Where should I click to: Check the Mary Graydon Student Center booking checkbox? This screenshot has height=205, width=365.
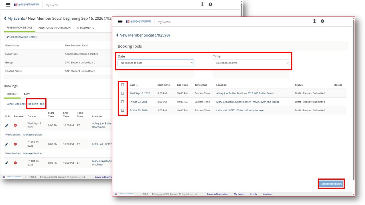coord(123,102)
